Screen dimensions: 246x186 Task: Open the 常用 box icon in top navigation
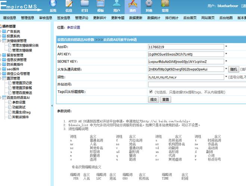point(165,3)
